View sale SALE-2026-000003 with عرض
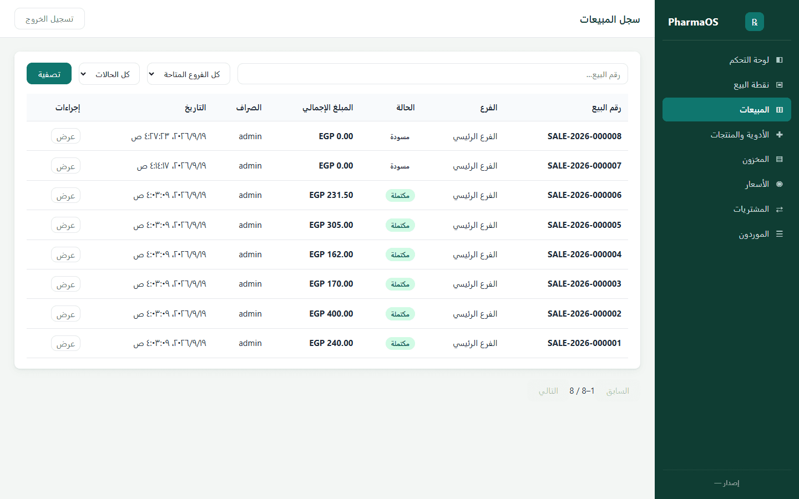The image size is (799, 499). (65, 284)
